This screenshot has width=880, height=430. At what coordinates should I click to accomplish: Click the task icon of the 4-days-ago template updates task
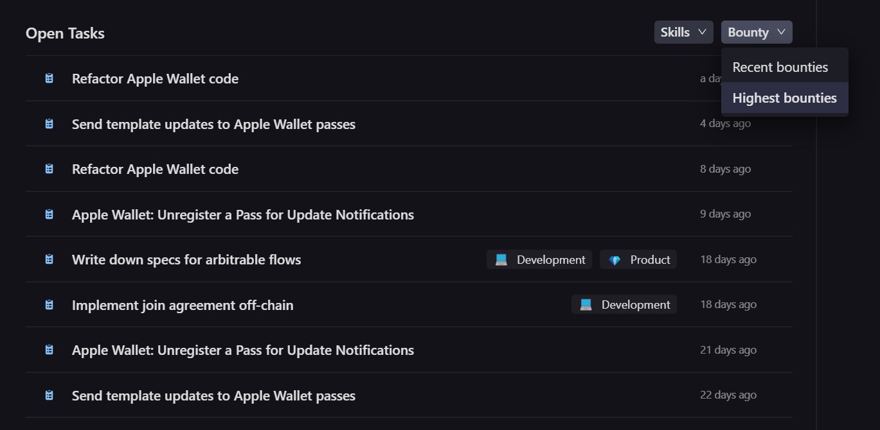click(49, 124)
